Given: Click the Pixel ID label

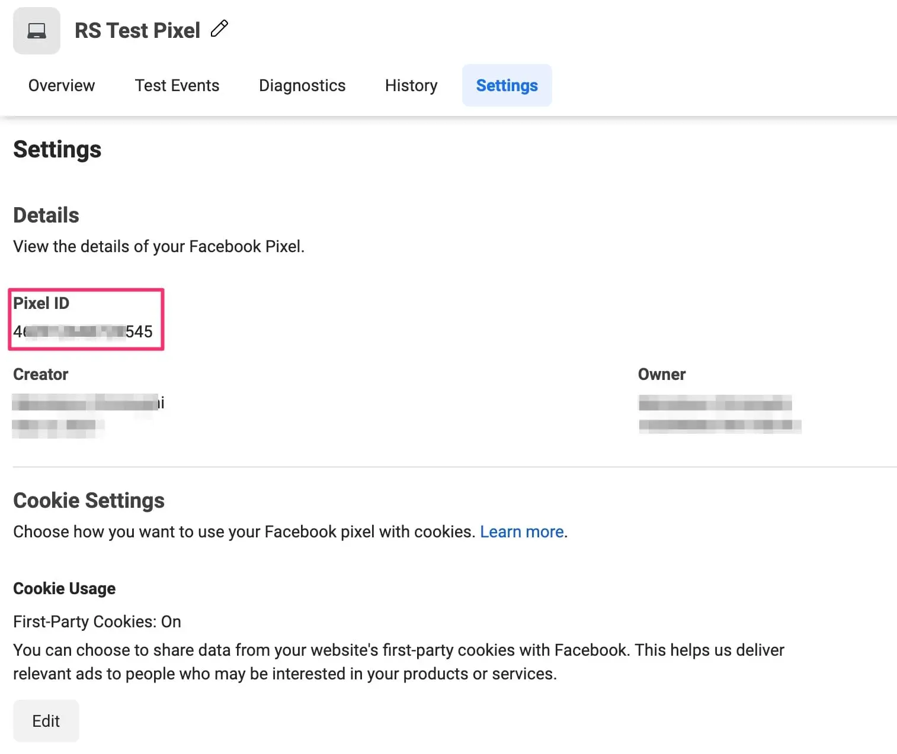Looking at the screenshot, I should click(x=41, y=303).
